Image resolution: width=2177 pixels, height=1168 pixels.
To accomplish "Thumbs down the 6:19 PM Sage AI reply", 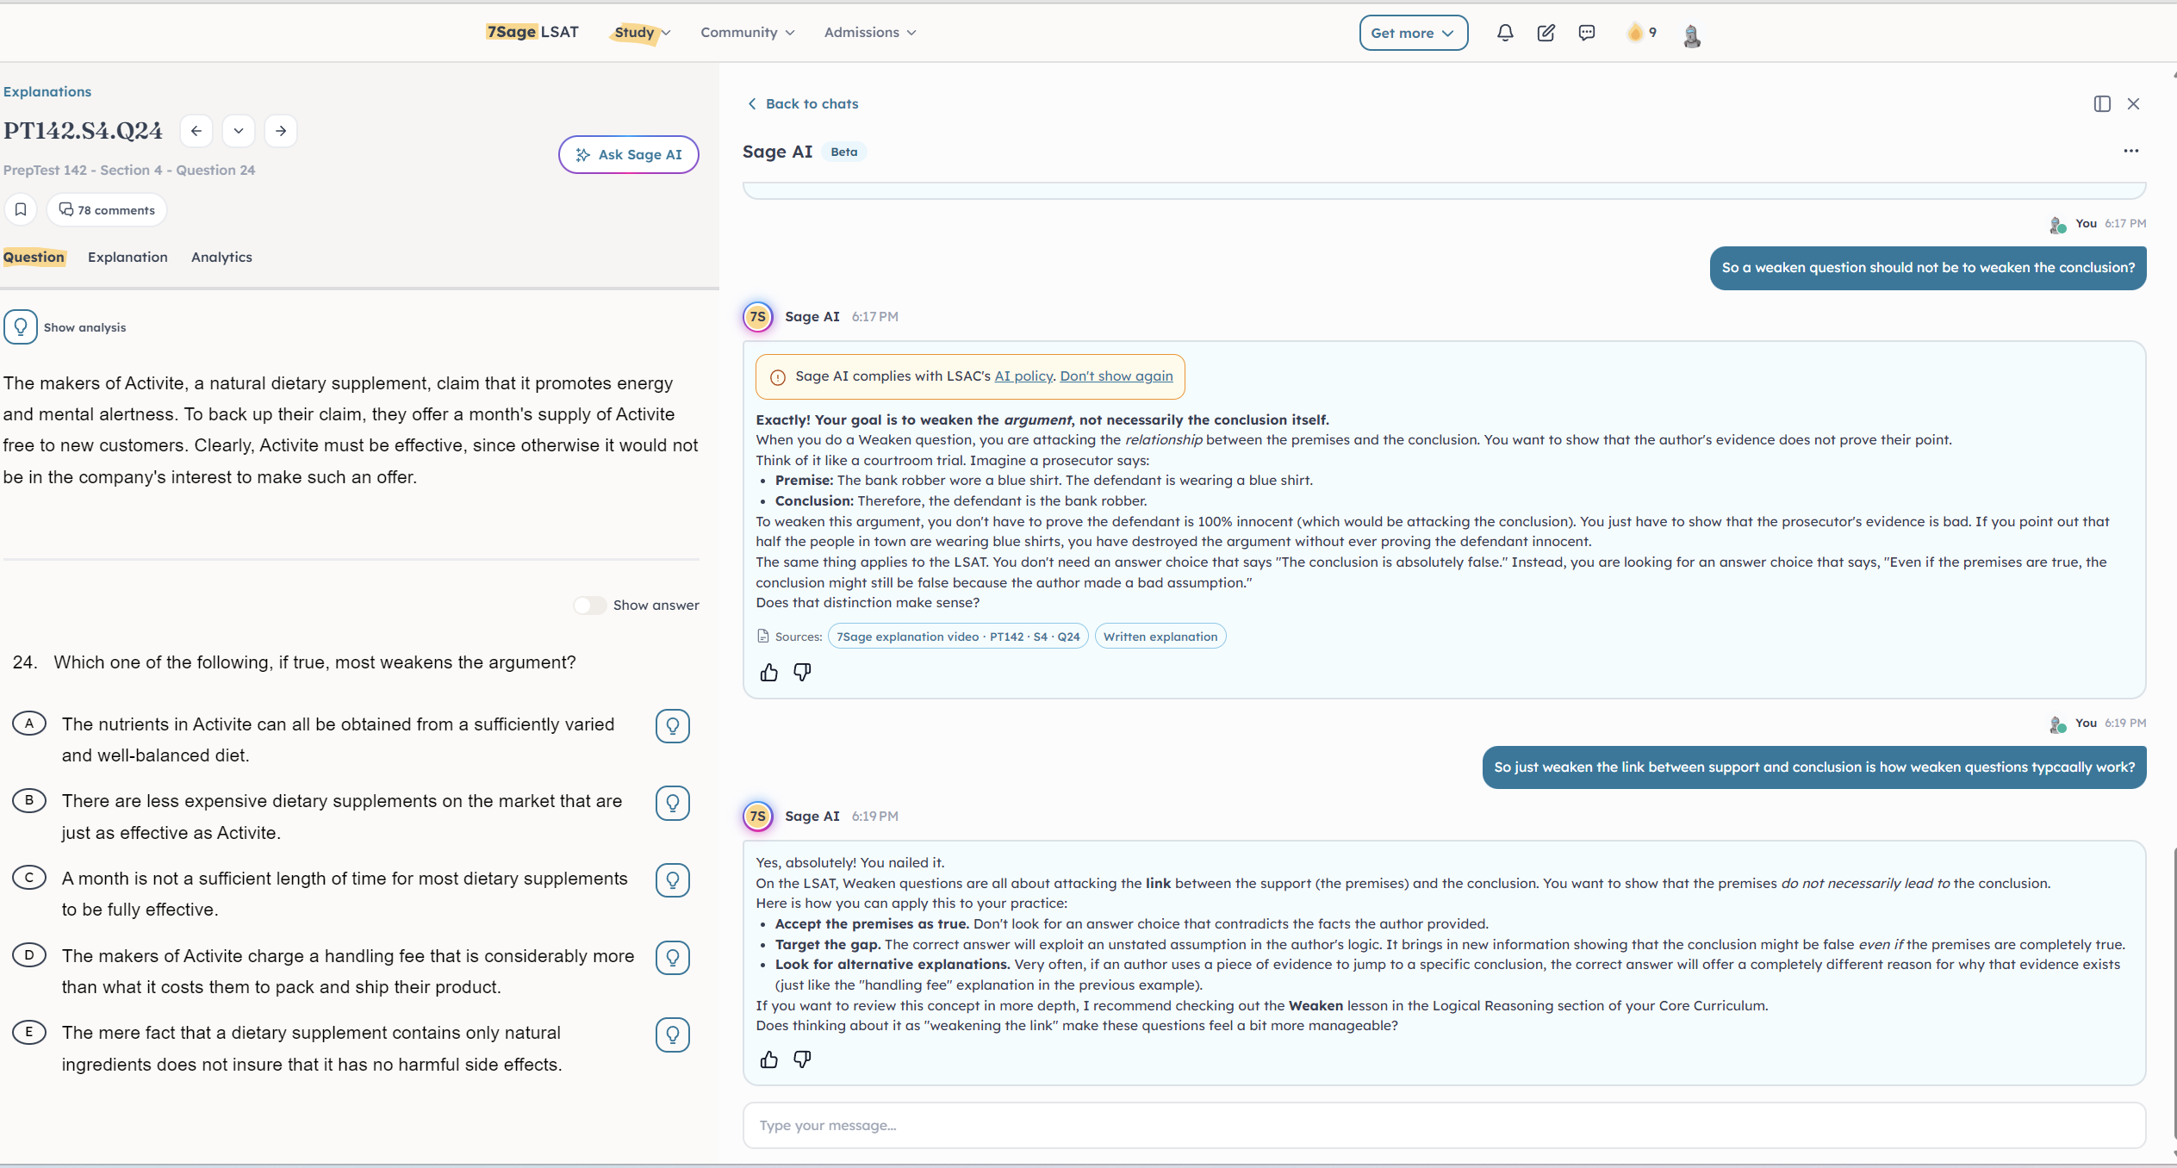I will [x=802, y=1059].
